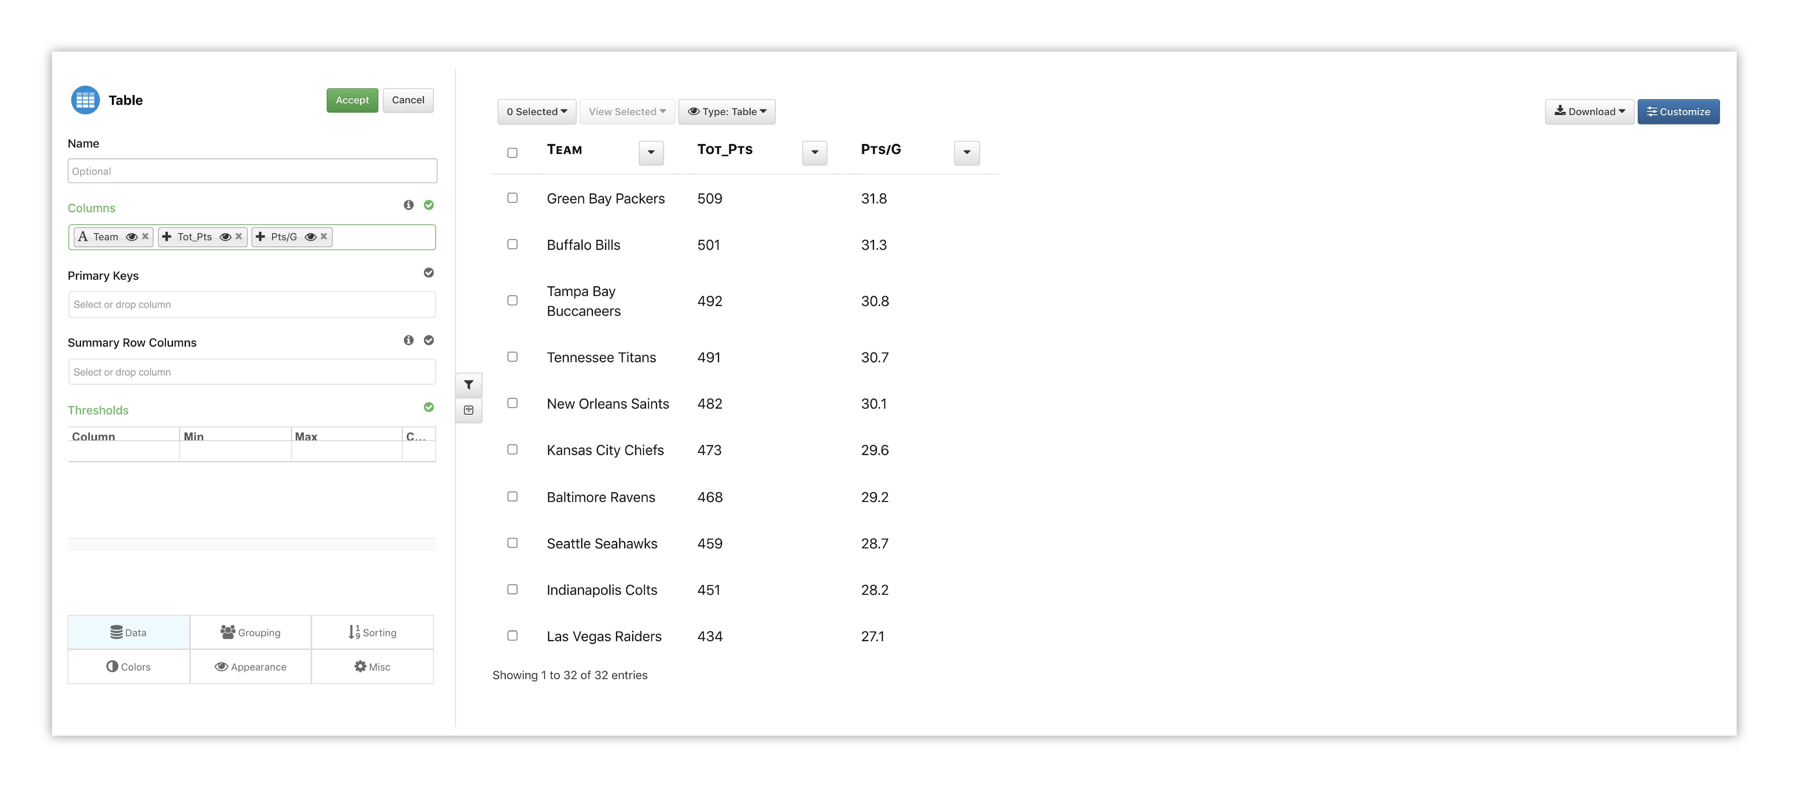The height and width of the screenshot is (797, 1795).
Task: Remove the Pts/G column chip
Action: coord(323,236)
